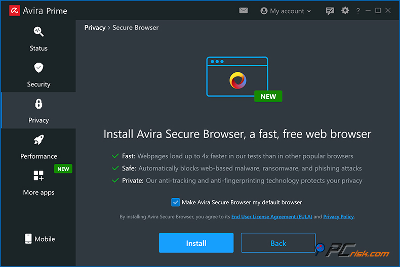
Task: Open the More apps sidebar section
Action: (x=38, y=182)
